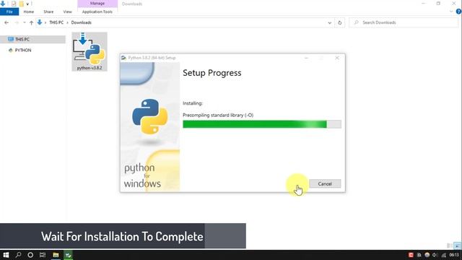The image size is (462, 260).
Task: Minimize the Python setup window
Action: 306,58
